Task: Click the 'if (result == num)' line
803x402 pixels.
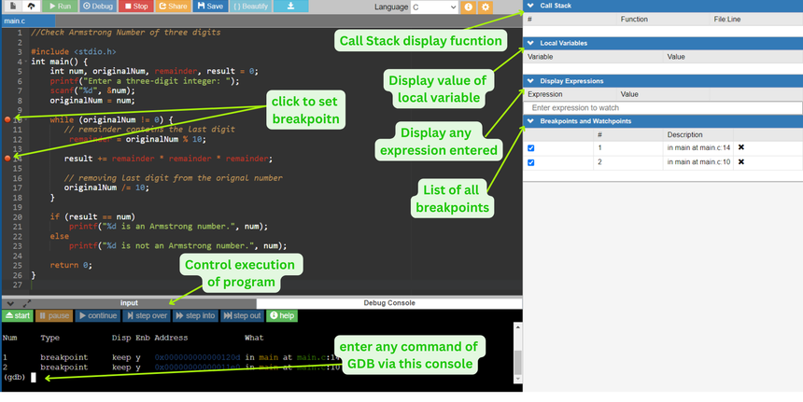Action: click(92, 216)
